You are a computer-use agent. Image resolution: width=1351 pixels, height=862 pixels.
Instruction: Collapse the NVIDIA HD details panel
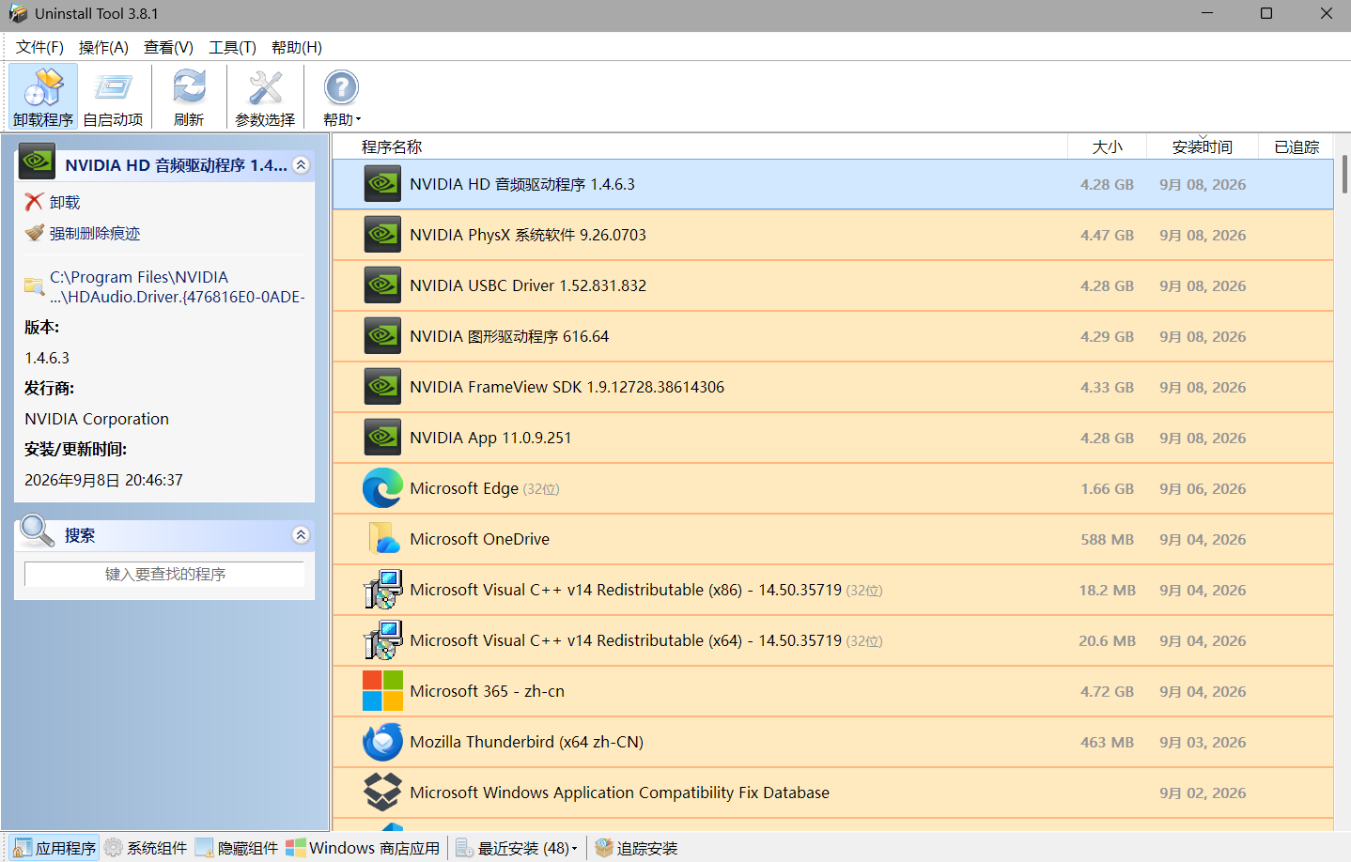click(x=301, y=165)
